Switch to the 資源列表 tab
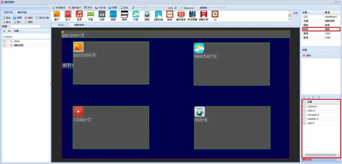 click(x=8, y=12)
